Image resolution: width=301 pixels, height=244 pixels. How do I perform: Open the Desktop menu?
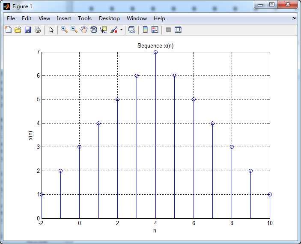click(109, 18)
